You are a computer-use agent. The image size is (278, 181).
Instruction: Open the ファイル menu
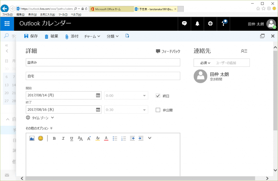tap(7, 15)
